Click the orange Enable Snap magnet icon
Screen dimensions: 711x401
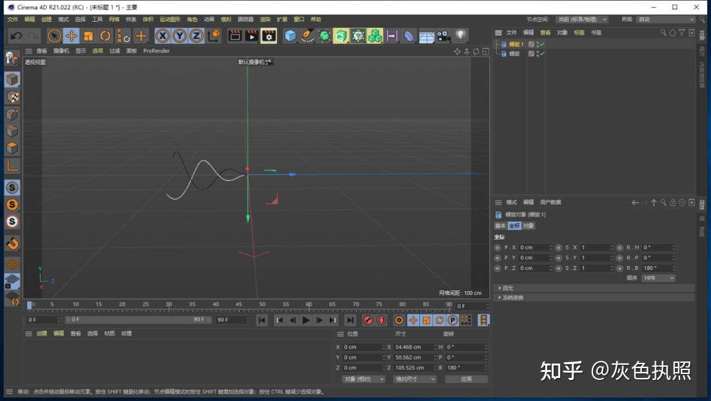click(13, 244)
